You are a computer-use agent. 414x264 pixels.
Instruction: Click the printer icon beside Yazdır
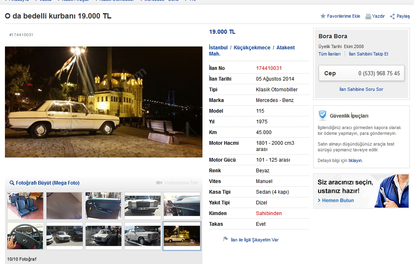coord(368,16)
